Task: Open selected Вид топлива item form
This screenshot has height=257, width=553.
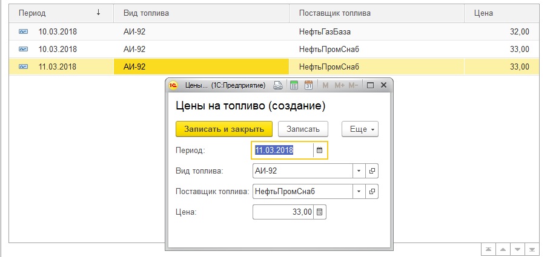Action: click(373, 171)
